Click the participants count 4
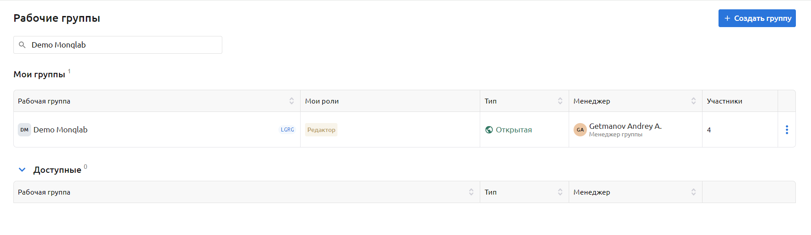 [709, 130]
